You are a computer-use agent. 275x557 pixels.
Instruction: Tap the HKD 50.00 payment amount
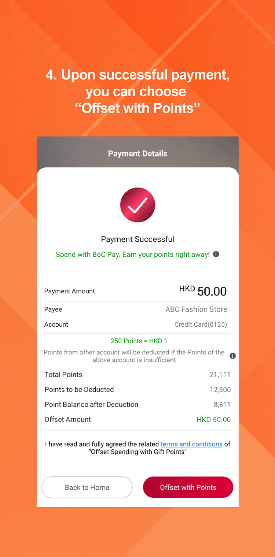click(x=203, y=291)
